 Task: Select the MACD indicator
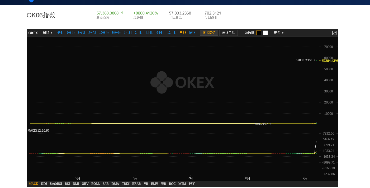[34, 184]
